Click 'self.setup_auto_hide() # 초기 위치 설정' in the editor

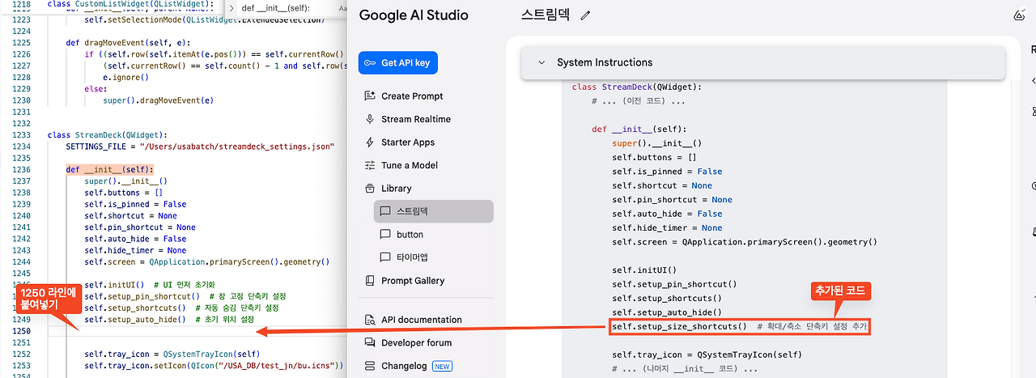(169, 320)
